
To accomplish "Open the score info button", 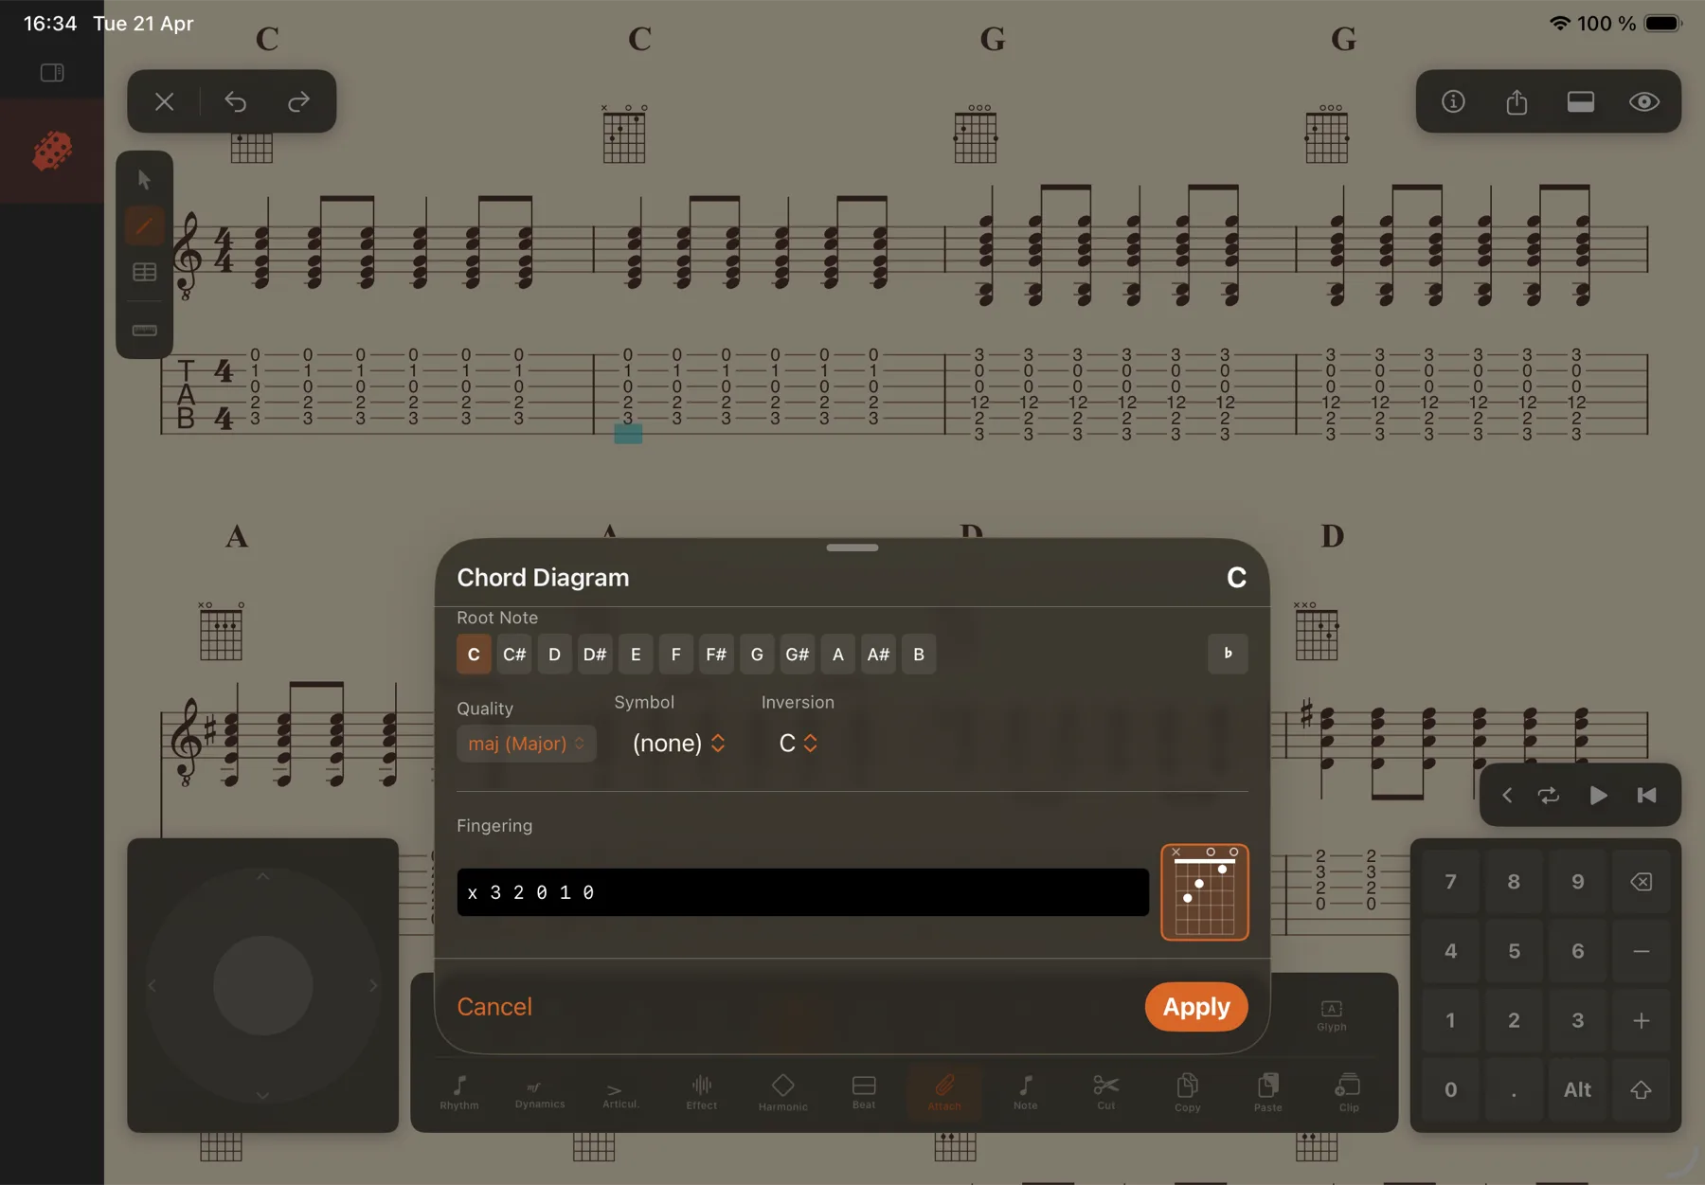I will 1453,101.
